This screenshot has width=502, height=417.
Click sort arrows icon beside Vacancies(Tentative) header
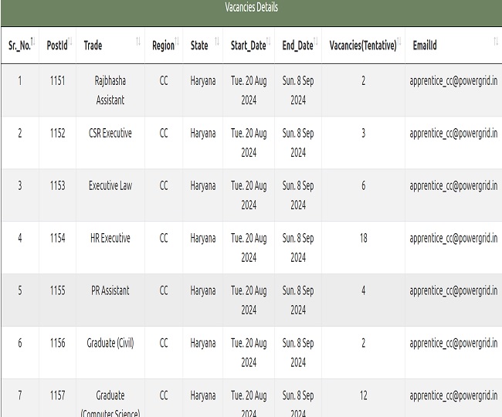point(399,42)
